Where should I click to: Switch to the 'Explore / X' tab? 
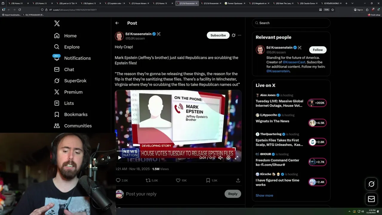[90, 3]
